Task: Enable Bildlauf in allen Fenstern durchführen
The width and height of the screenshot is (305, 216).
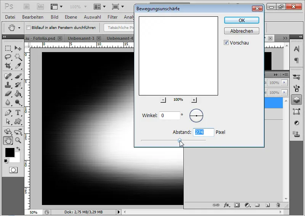Action: [28, 27]
